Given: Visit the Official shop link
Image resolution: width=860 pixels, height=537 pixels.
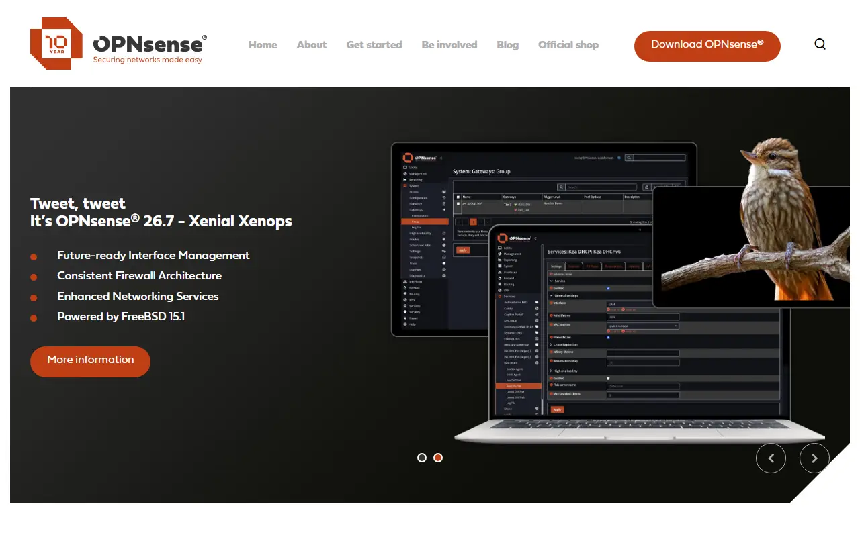Looking at the screenshot, I should pos(568,45).
